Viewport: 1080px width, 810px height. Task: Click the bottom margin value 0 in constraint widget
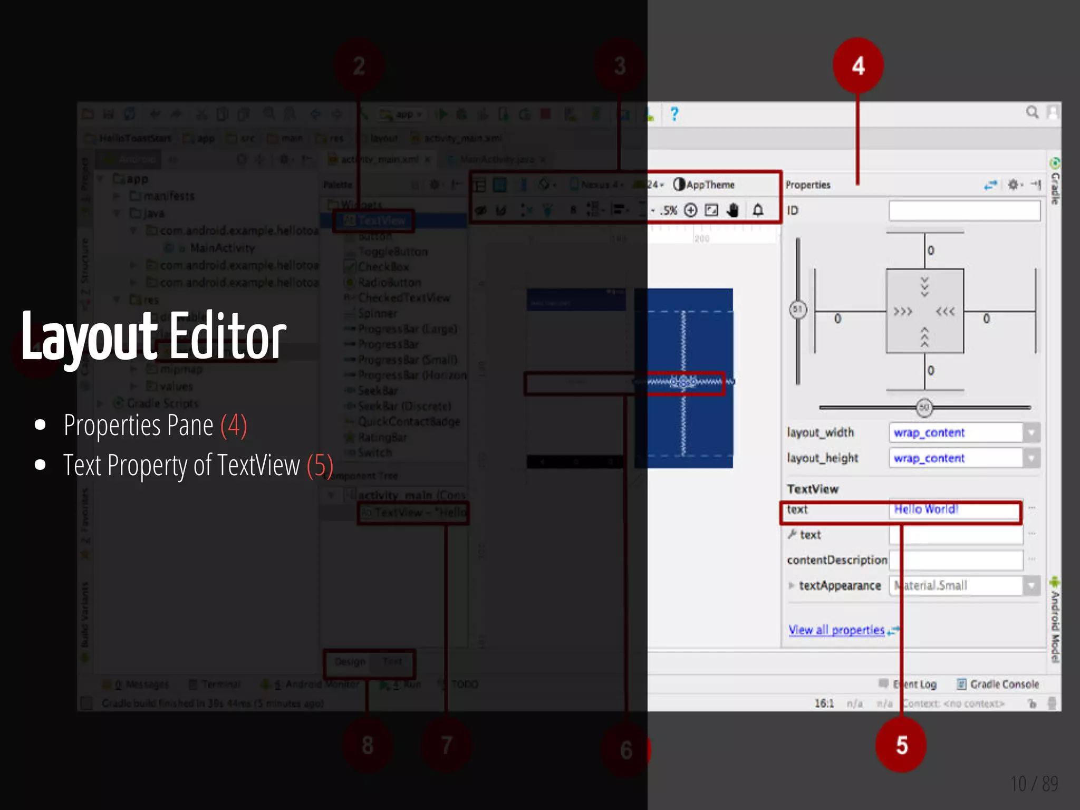pos(931,371)
